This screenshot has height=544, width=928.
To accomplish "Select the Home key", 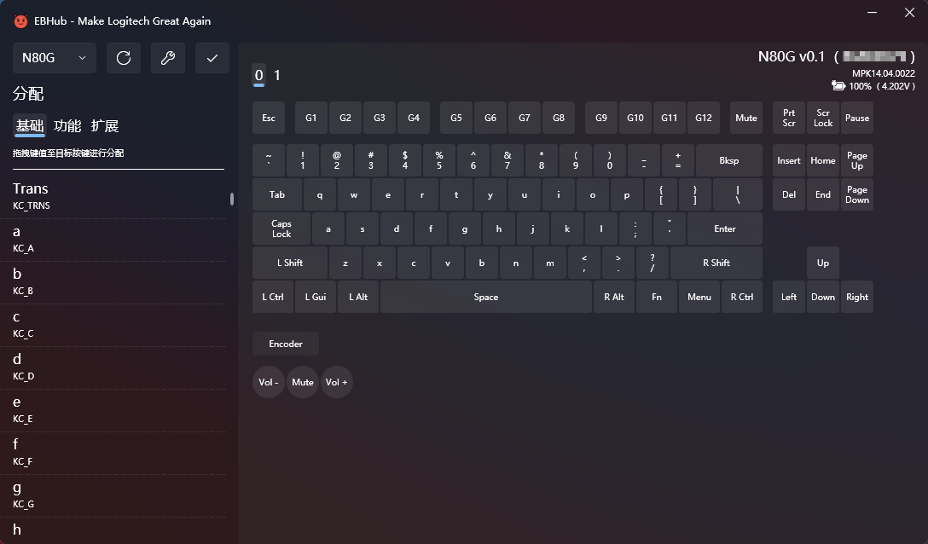I will tap(823, 160).
